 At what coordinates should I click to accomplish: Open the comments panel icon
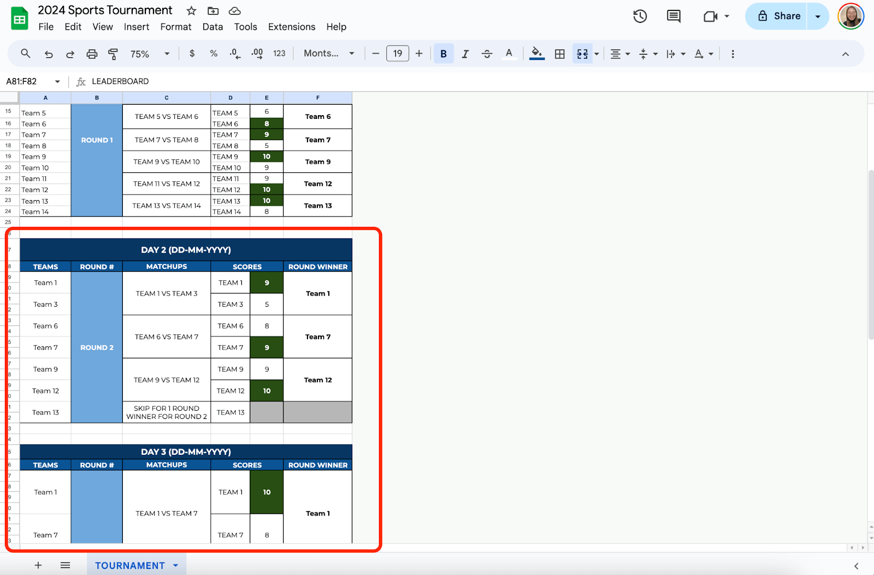click(674, 16)
